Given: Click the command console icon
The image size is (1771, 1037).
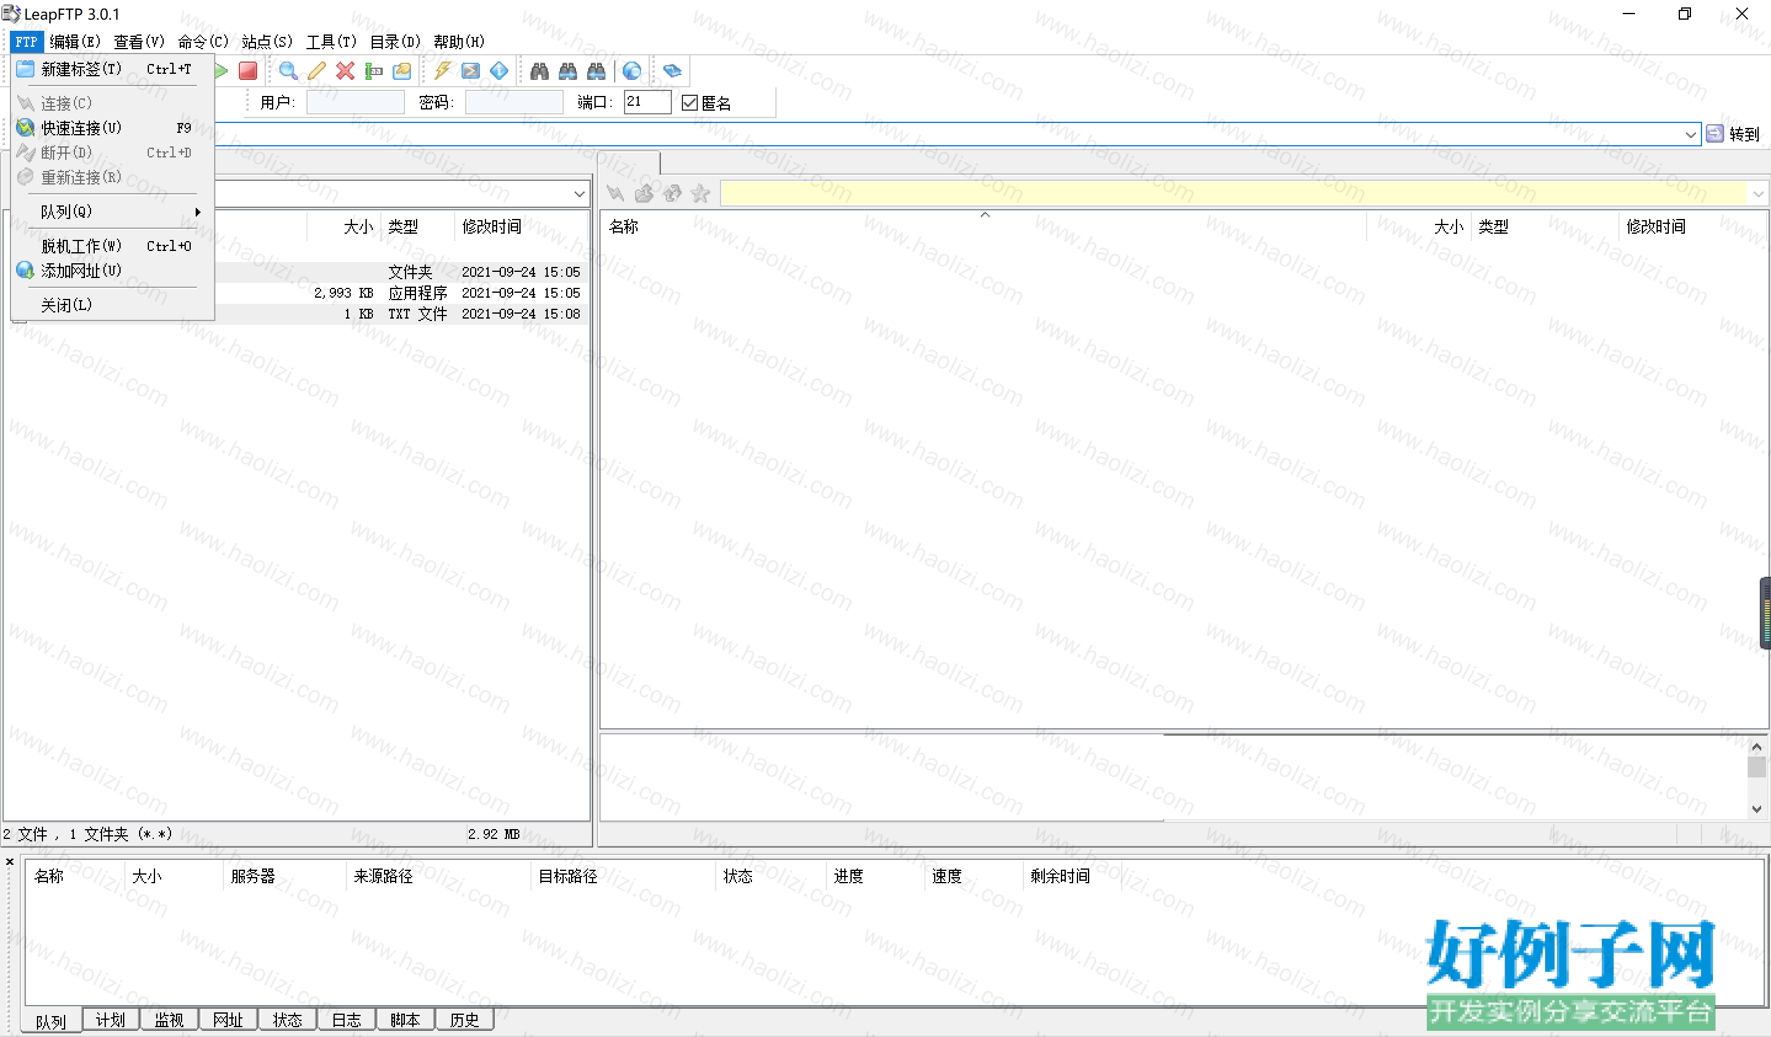Looking at the screenshot, I should pyautogui.click(x=470, y=70).
